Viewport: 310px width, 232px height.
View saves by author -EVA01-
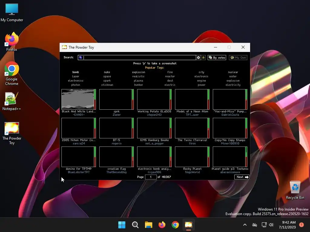click(79, 115)
